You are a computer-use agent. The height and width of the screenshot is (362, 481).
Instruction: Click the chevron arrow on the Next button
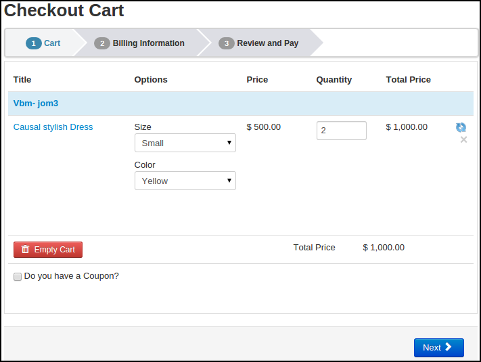click(449, 347)
